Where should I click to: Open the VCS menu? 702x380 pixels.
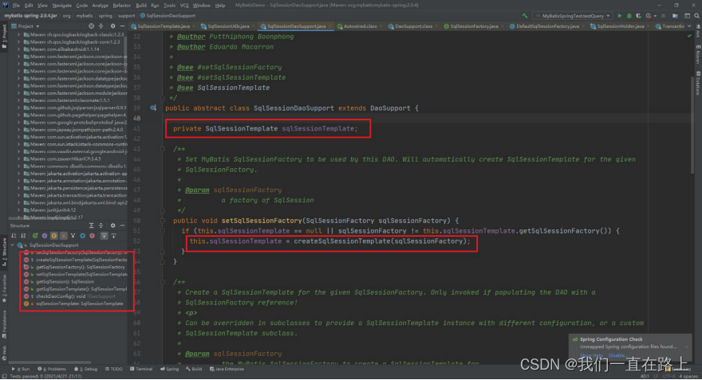click(184, 6)
